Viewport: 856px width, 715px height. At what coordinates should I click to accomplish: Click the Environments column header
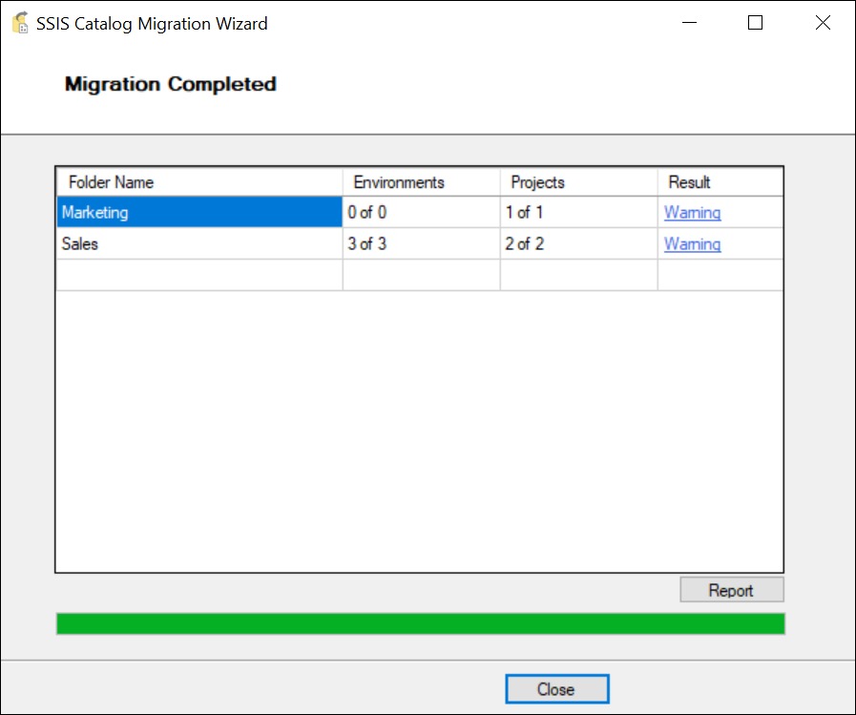pyautogui.click(x=420, y=181)
